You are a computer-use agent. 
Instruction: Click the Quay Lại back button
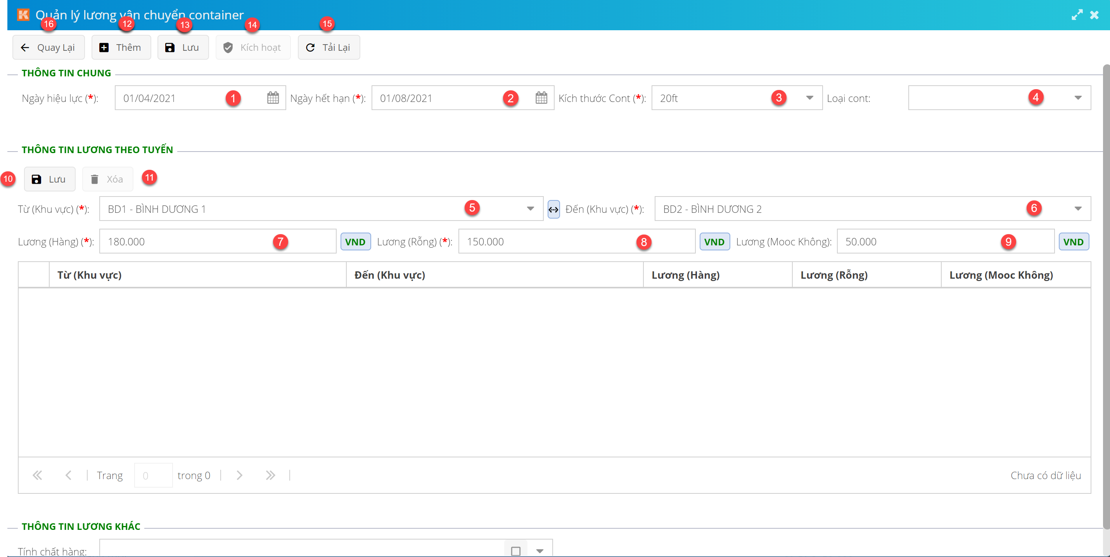point(48,47)
